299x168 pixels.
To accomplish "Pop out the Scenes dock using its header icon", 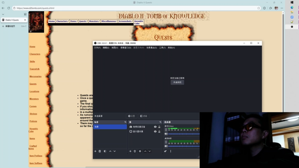I will pos(125,122).
